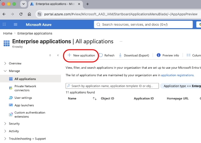Click the download arrow icon
This screenshot has height=143, width=201.
120,55
